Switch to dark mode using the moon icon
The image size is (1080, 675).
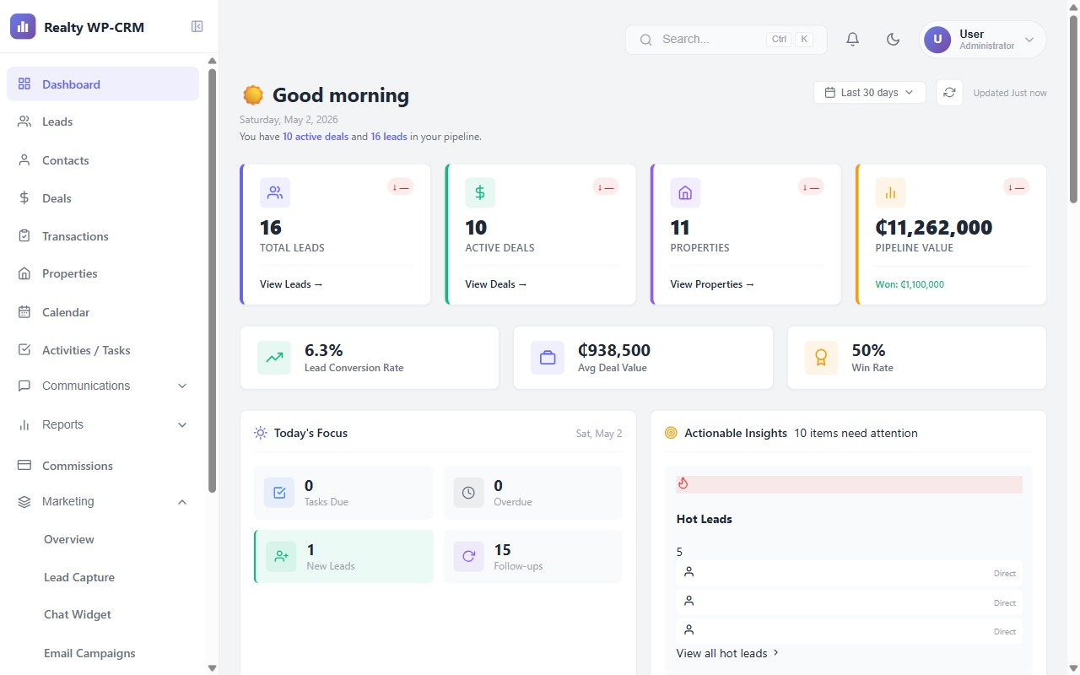click(894, 40)
